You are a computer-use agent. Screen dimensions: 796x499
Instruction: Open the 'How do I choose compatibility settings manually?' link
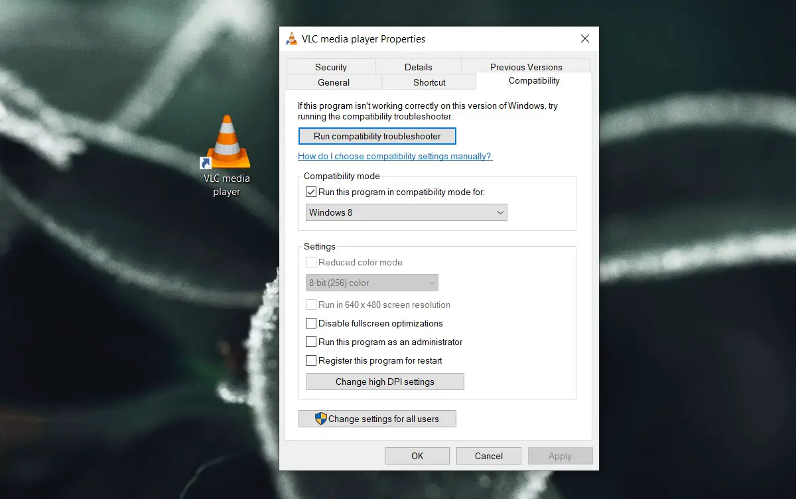click(395, 157)
